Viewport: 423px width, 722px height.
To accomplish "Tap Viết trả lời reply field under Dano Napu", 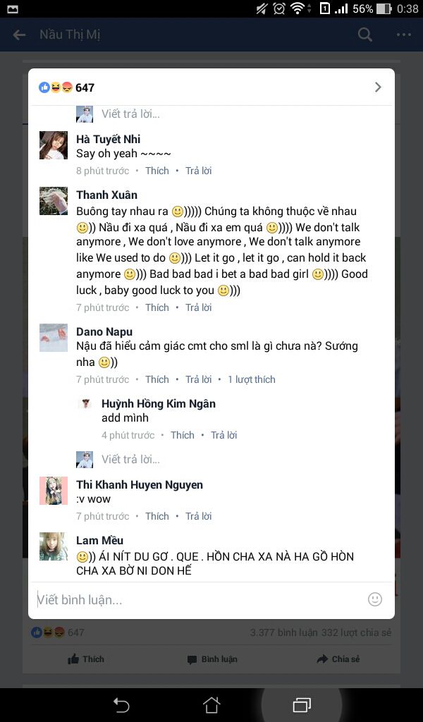I will click(x=130, y=459).
